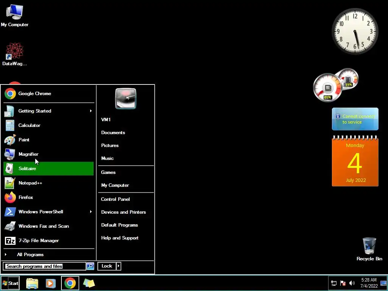Open Sticky Notes taskbar icon
388x291 pixels.
[x=89, y=283]
